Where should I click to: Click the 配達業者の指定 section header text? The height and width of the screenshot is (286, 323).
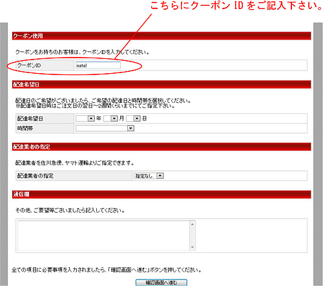coord(32,147)
